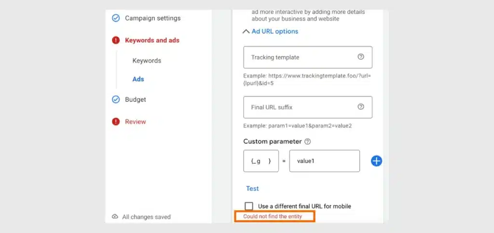Open the Campaign settings step
494x233 pixels.
click(153, 18)
